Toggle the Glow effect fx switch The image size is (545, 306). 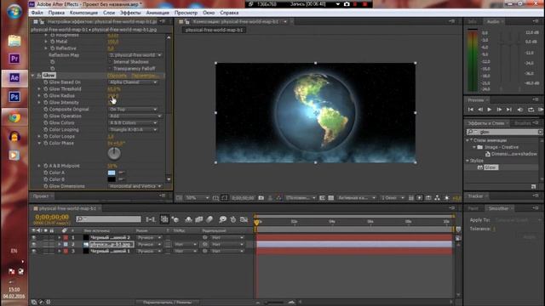39,76
